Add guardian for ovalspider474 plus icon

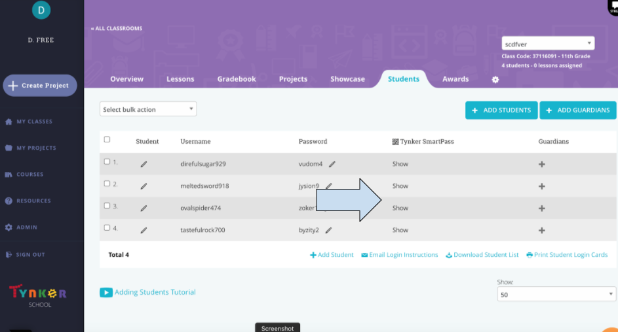pos(542,208)
